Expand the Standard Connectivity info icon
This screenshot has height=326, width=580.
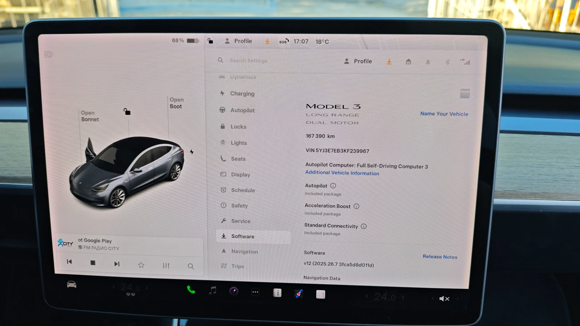(x=364, y=226)
